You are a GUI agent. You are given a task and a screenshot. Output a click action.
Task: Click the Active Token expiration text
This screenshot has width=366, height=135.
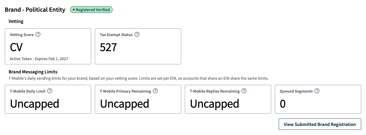[x=39, y=59]
